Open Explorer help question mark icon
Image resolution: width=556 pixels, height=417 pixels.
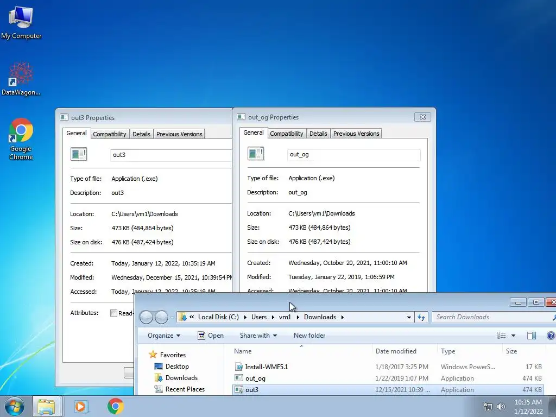coord(551,336)
